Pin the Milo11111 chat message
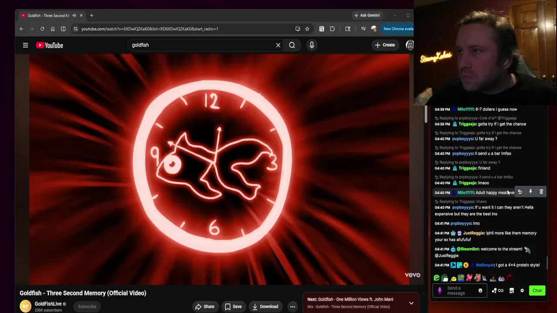Viewport: 557px width, 313px height. click(x=530, y=192)
